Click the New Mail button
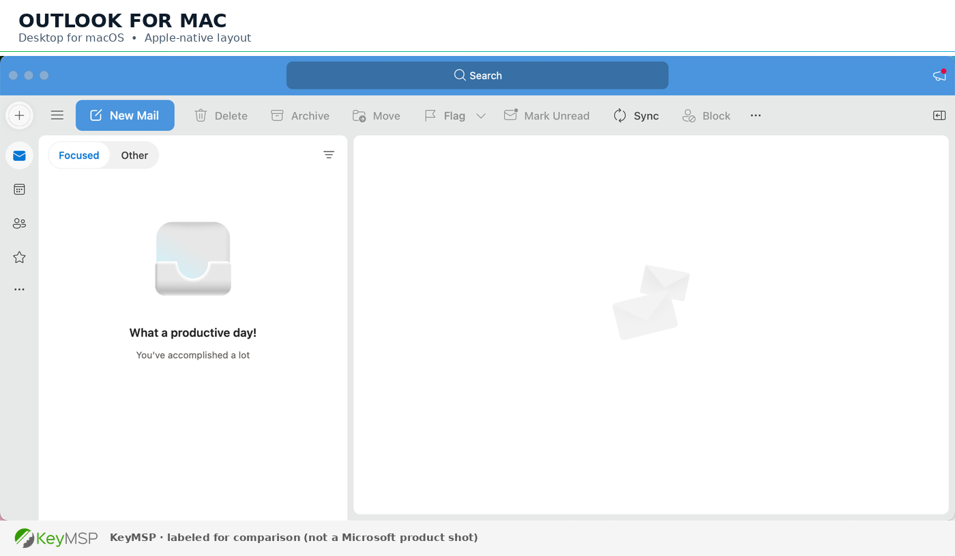This screenshot has height=556, width=955. coord(125,115)
